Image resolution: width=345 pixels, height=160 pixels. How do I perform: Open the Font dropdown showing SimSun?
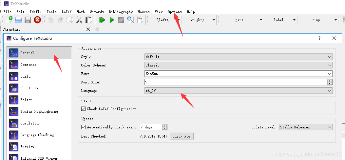pos(239,74)
